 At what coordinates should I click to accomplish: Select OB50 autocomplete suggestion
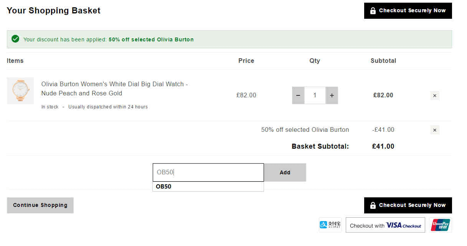tap(208, 187)
